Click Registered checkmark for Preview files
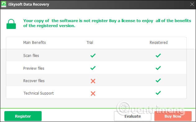The image size is (196, 122). tap(158, 68)
